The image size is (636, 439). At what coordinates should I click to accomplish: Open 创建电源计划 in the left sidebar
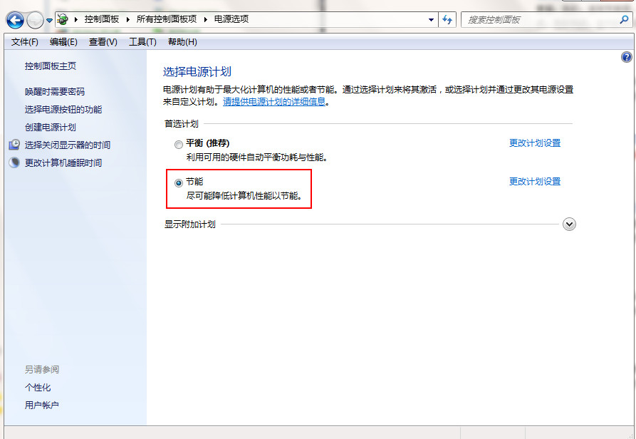tap(50, 127)
